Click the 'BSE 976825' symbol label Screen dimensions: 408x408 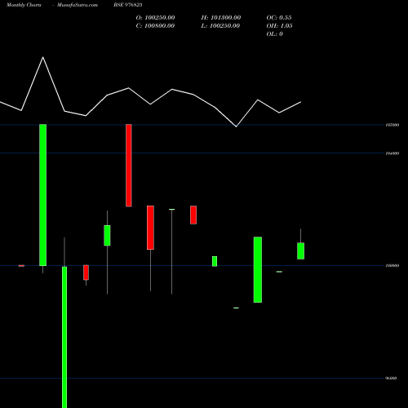point(128,5)
